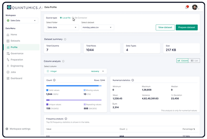Switch to Column view
This screenshot has height=139, width=207.
coord(182,61)
